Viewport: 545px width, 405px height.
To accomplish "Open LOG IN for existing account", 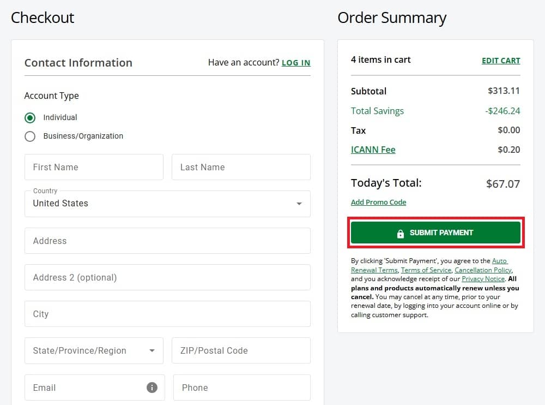I will click(296, 63).
